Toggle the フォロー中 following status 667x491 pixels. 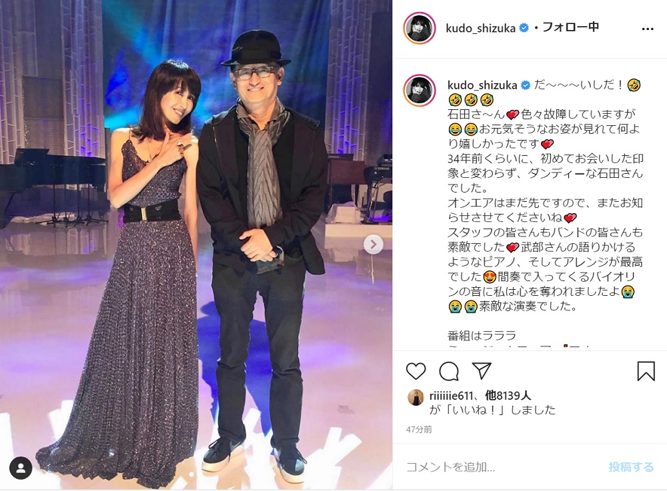click(570, 27)
